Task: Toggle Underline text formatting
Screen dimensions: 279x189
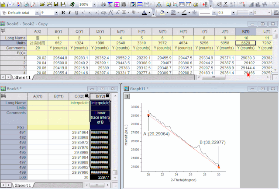Action: 76,13
